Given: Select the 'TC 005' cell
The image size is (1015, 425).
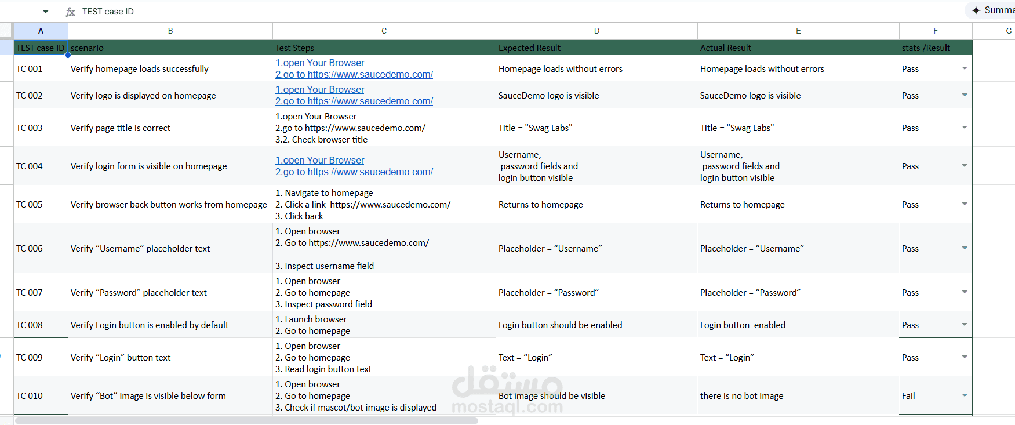Looking at the screenshot, I should pos(41,204).
